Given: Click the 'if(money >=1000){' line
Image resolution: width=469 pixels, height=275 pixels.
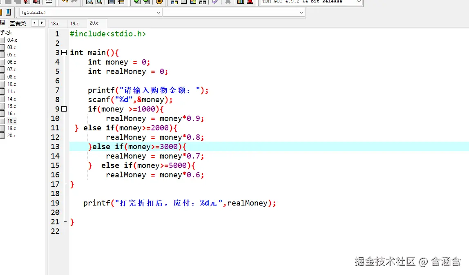Looking at the screenshot, I should [126, 109].
